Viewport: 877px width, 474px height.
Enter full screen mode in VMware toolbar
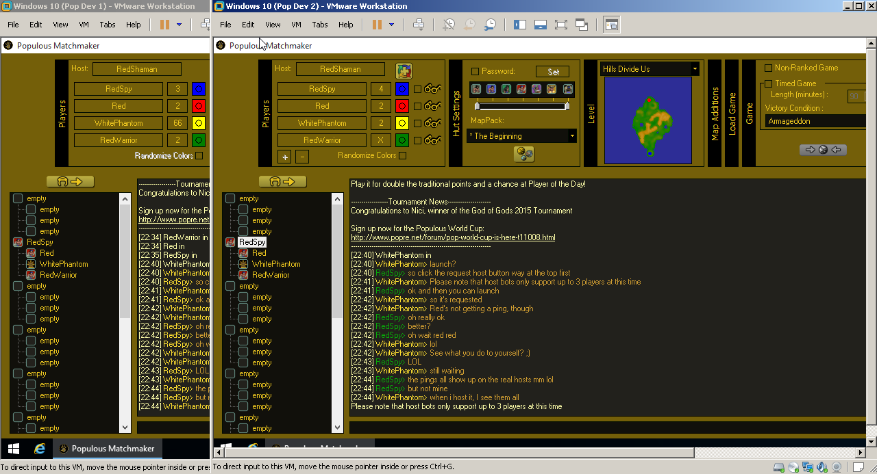[560, 25]
